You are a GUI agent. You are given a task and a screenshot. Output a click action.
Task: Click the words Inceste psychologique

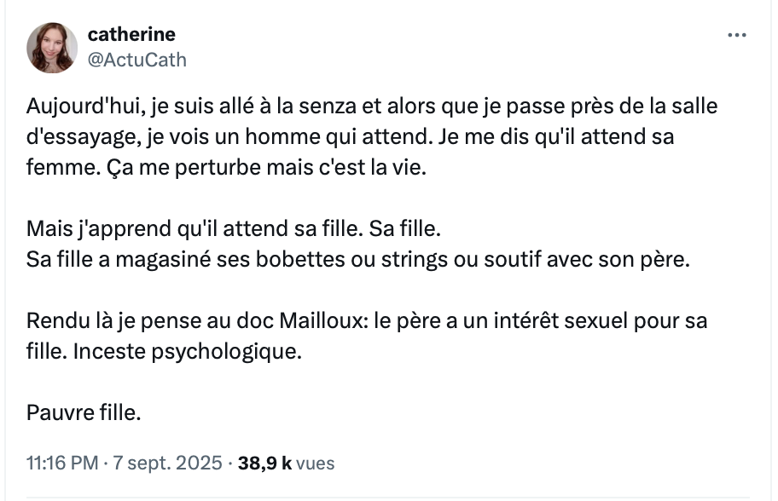coord(188,352)
